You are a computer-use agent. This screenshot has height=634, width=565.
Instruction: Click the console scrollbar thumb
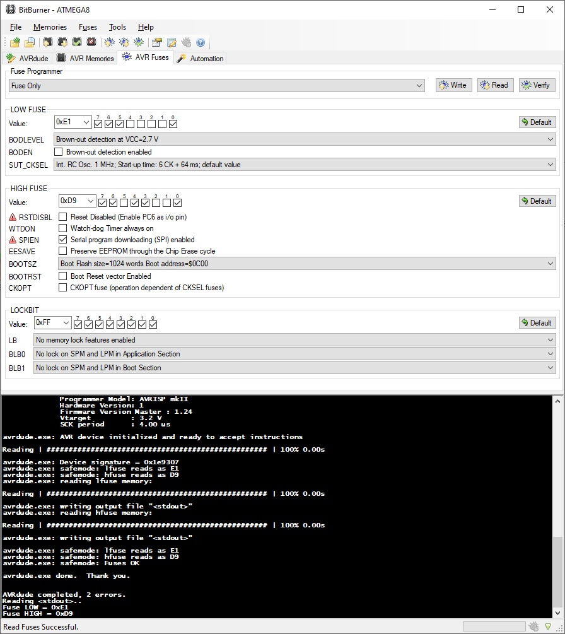pyautogui.click(x=557, y=571)
